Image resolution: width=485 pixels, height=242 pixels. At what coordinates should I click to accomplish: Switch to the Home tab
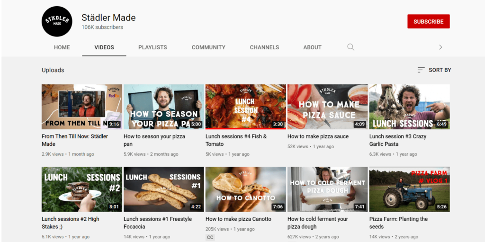(x=62, y=47)
